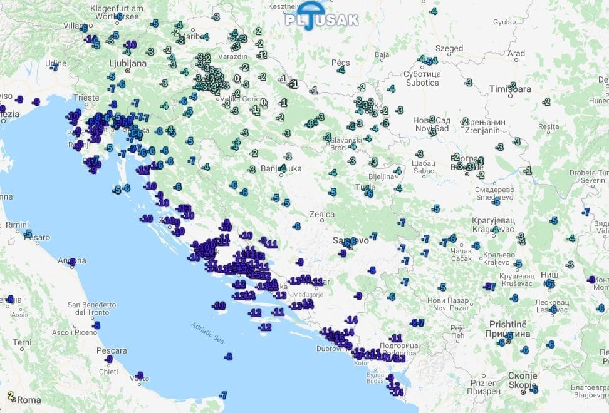The image size is (609, 413).
Task: Click the -6 marker at Leskovac
Action: click(x=553, y=309)
